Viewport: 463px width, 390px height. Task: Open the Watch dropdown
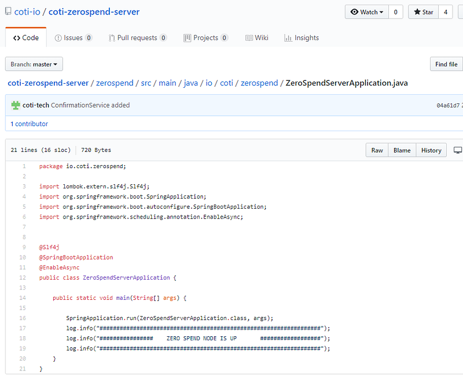pos(367,12)
